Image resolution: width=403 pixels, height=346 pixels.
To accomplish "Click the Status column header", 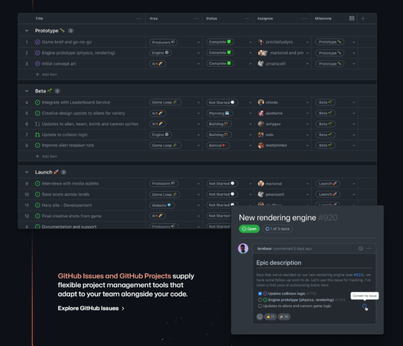I will pos(211,19).
